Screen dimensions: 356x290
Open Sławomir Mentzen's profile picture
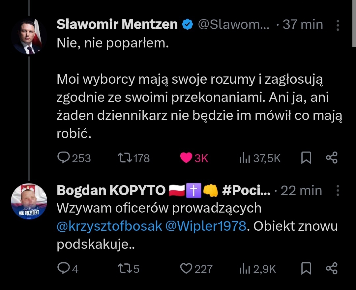(x=29, y=36)
